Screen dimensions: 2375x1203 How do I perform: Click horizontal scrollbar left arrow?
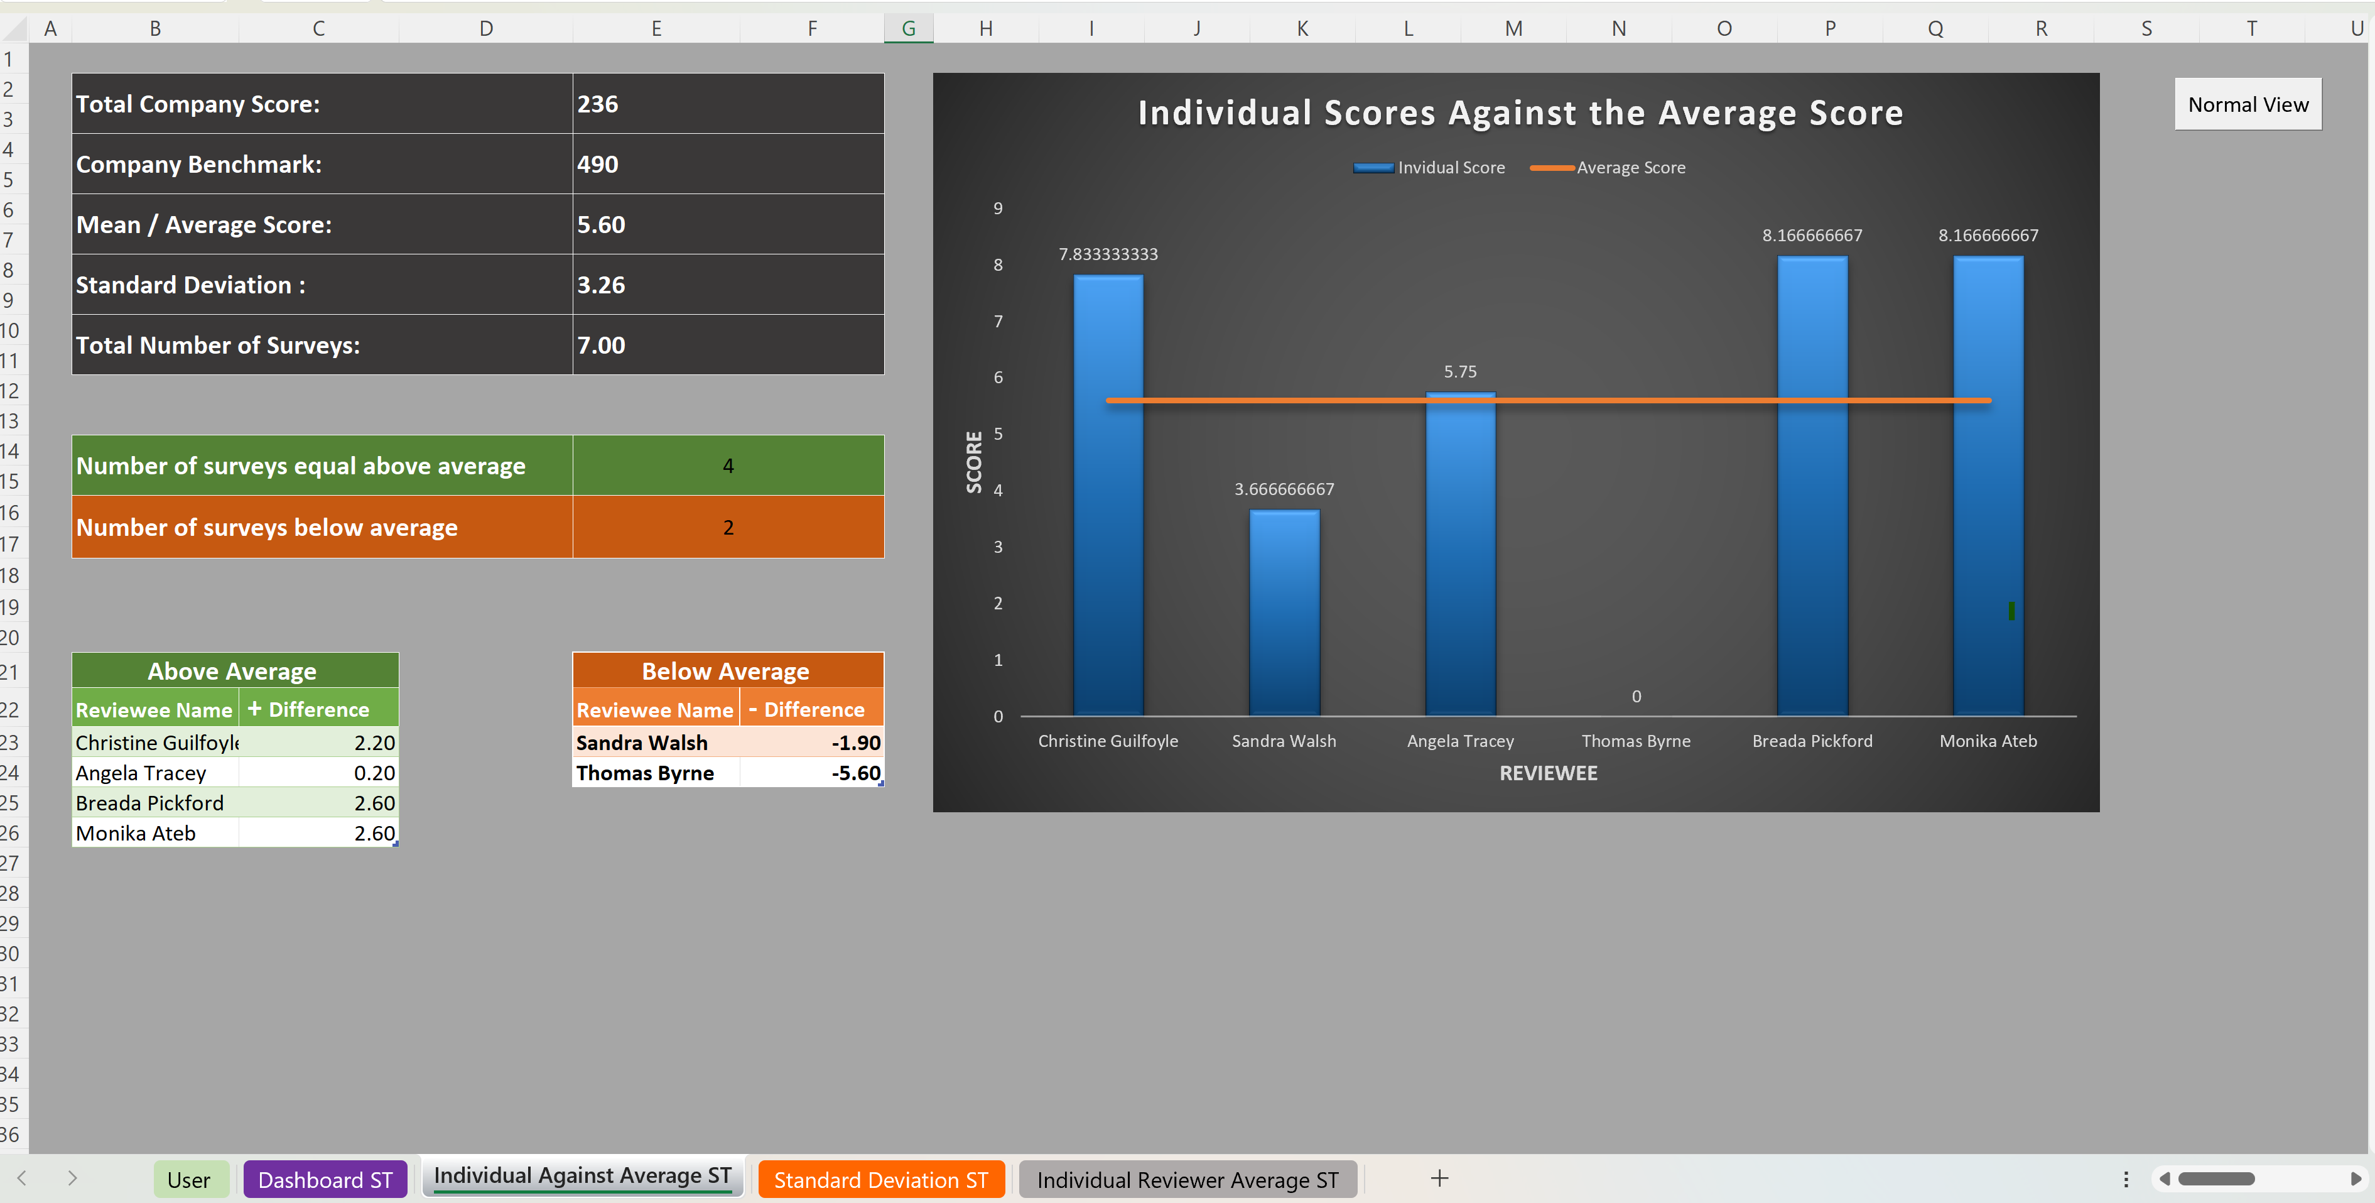pyautogui.click(x=2165, y=1179)
